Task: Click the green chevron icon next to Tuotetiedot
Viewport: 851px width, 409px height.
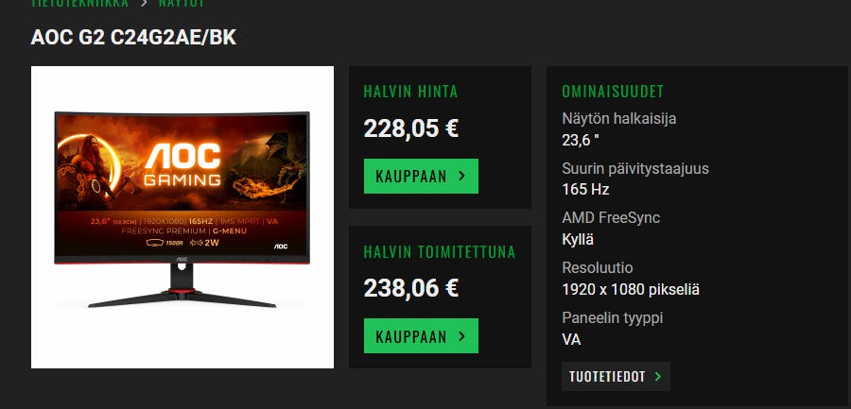Action: [658, 377]
